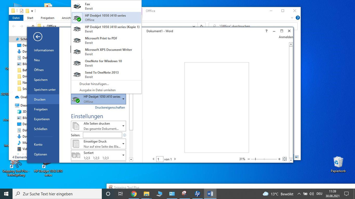
Task: Expand the Explorer ribbon chevron
Action: 292,18
